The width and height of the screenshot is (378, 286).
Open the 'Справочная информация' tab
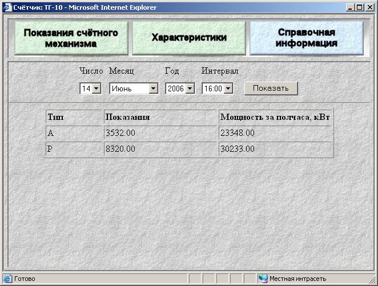tap(307, 38)
